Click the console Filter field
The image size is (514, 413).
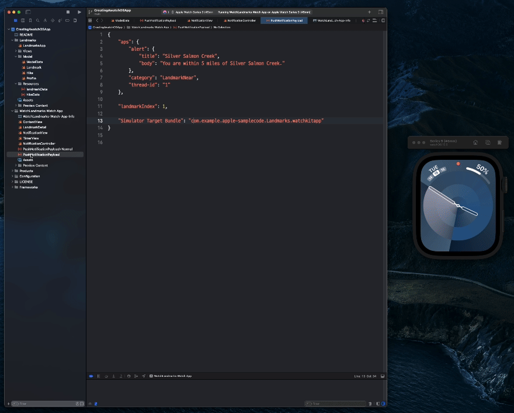pyautogui.click(x=335, y=404)
